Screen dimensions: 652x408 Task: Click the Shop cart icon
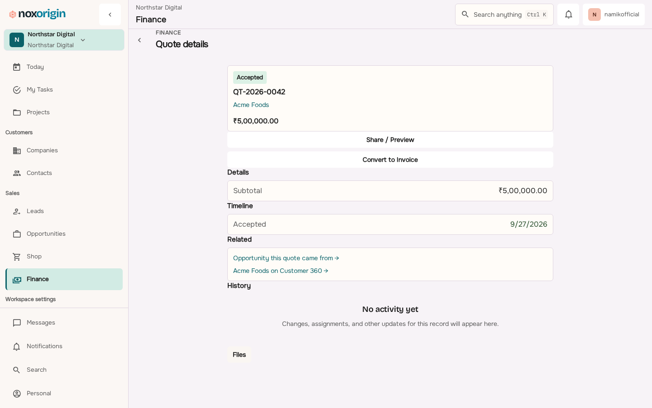17,257
